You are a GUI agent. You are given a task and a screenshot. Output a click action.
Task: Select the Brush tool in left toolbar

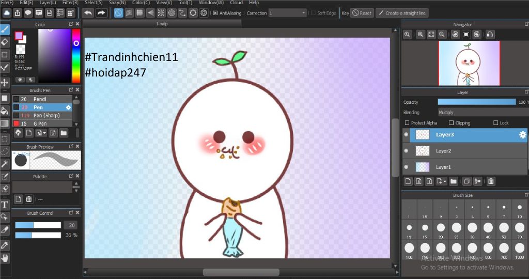[5, 30]
